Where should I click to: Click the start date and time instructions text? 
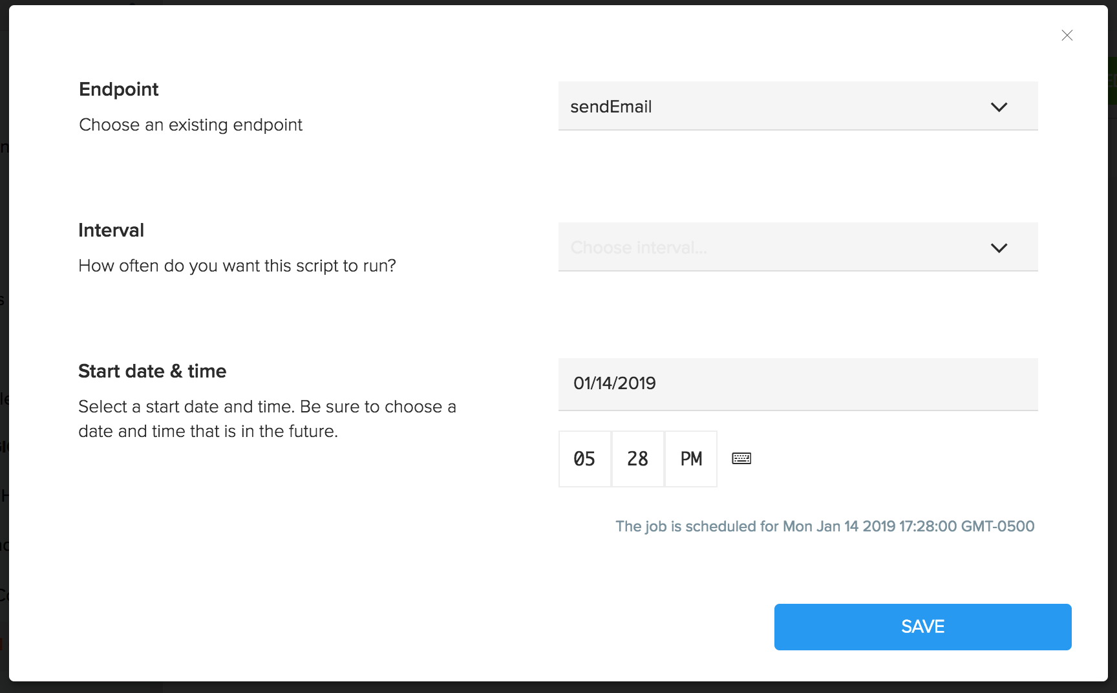click(x=267, y=419)
